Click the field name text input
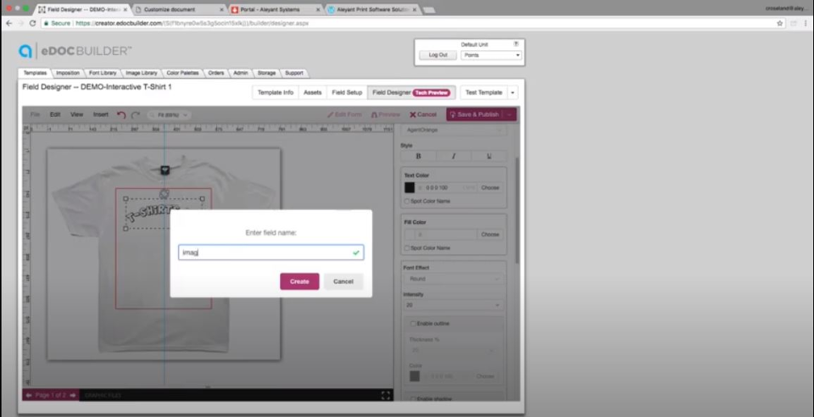 [x=270, y=253]
